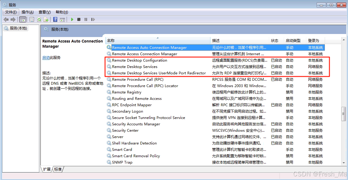Viewport: 348px width, 180px height.
Task: Click the gear icon next to Smart Card
Action: coord(109,149)
